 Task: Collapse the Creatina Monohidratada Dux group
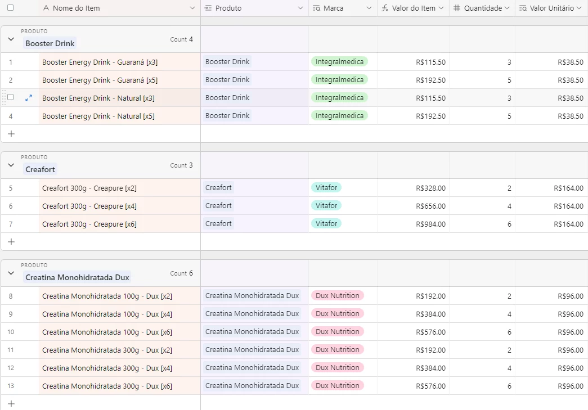click(11, 273)
